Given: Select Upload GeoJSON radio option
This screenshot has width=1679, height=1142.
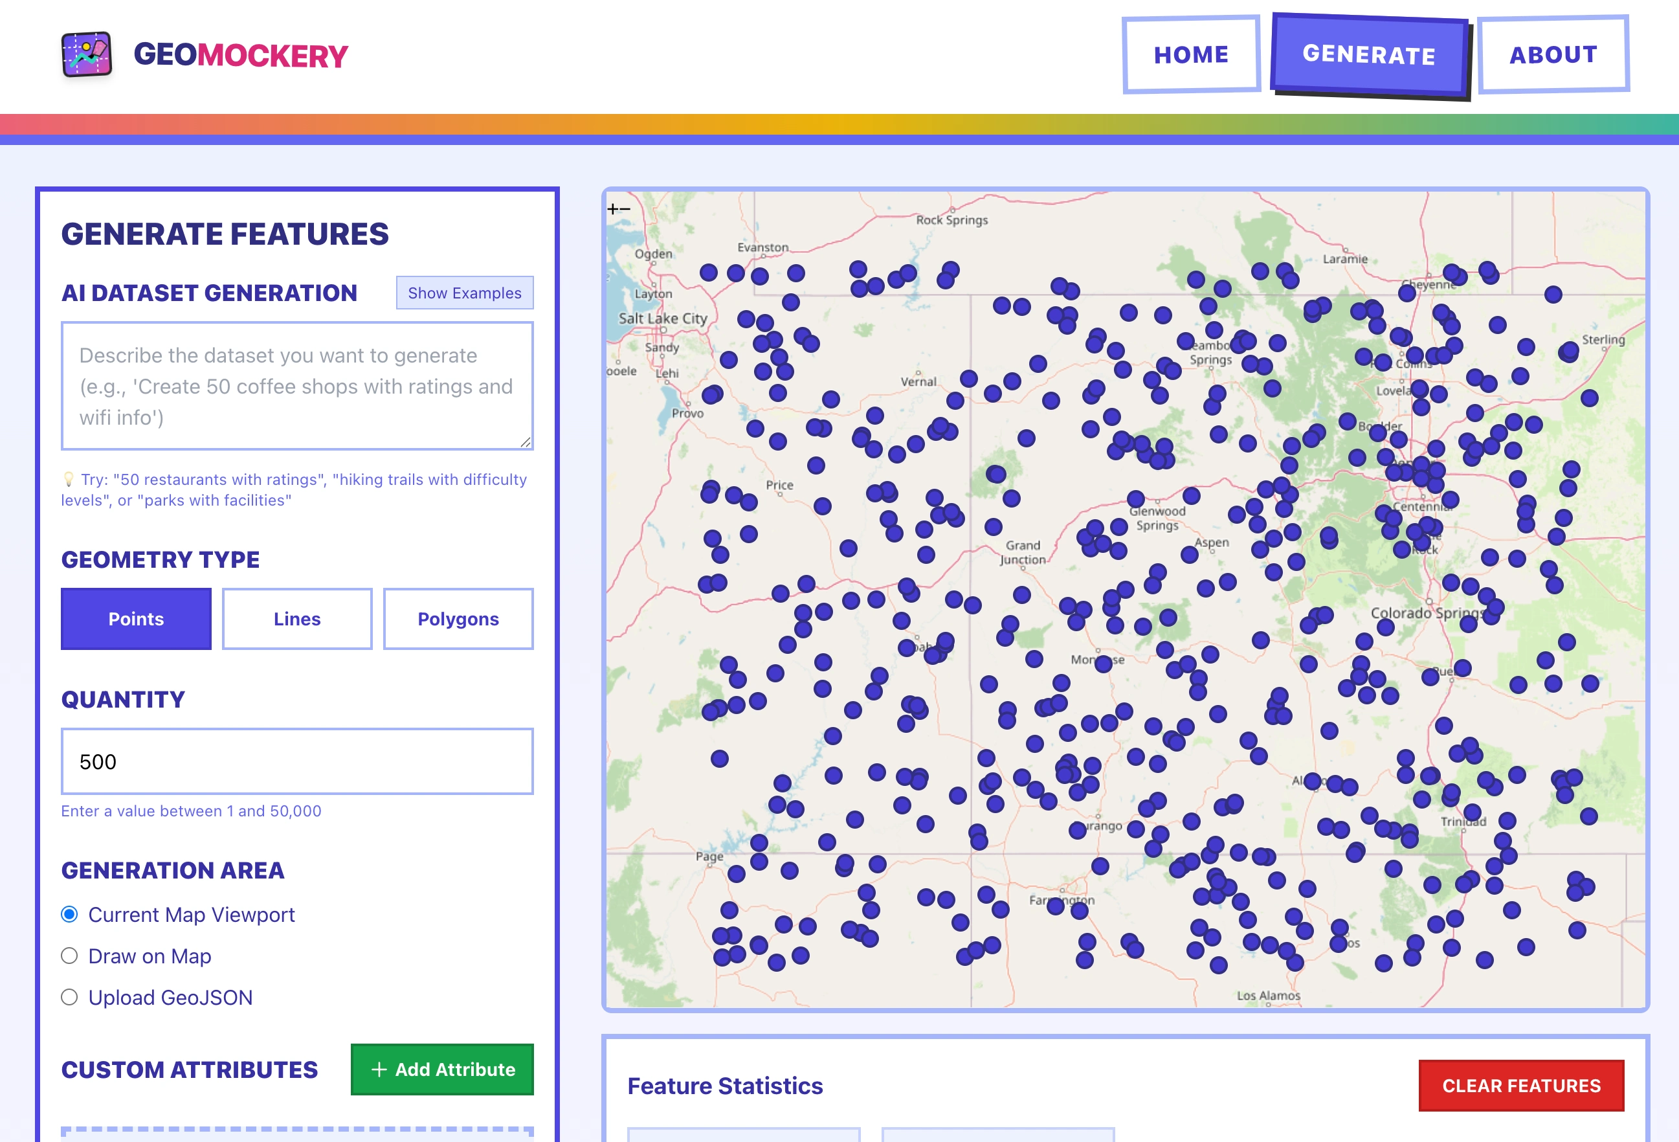Looking at the screenshot, I should click(x=69, y=998).
